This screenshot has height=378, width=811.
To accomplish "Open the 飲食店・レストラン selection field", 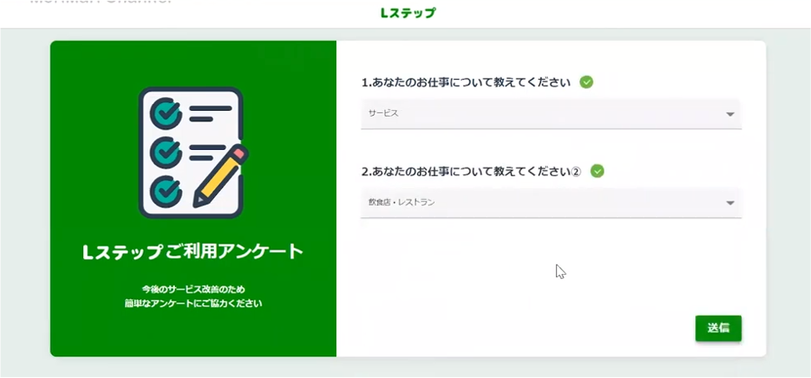I will click(x=551, y=202).
